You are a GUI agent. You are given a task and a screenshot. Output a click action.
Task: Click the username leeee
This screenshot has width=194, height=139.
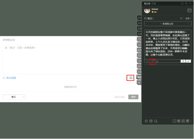155,9
